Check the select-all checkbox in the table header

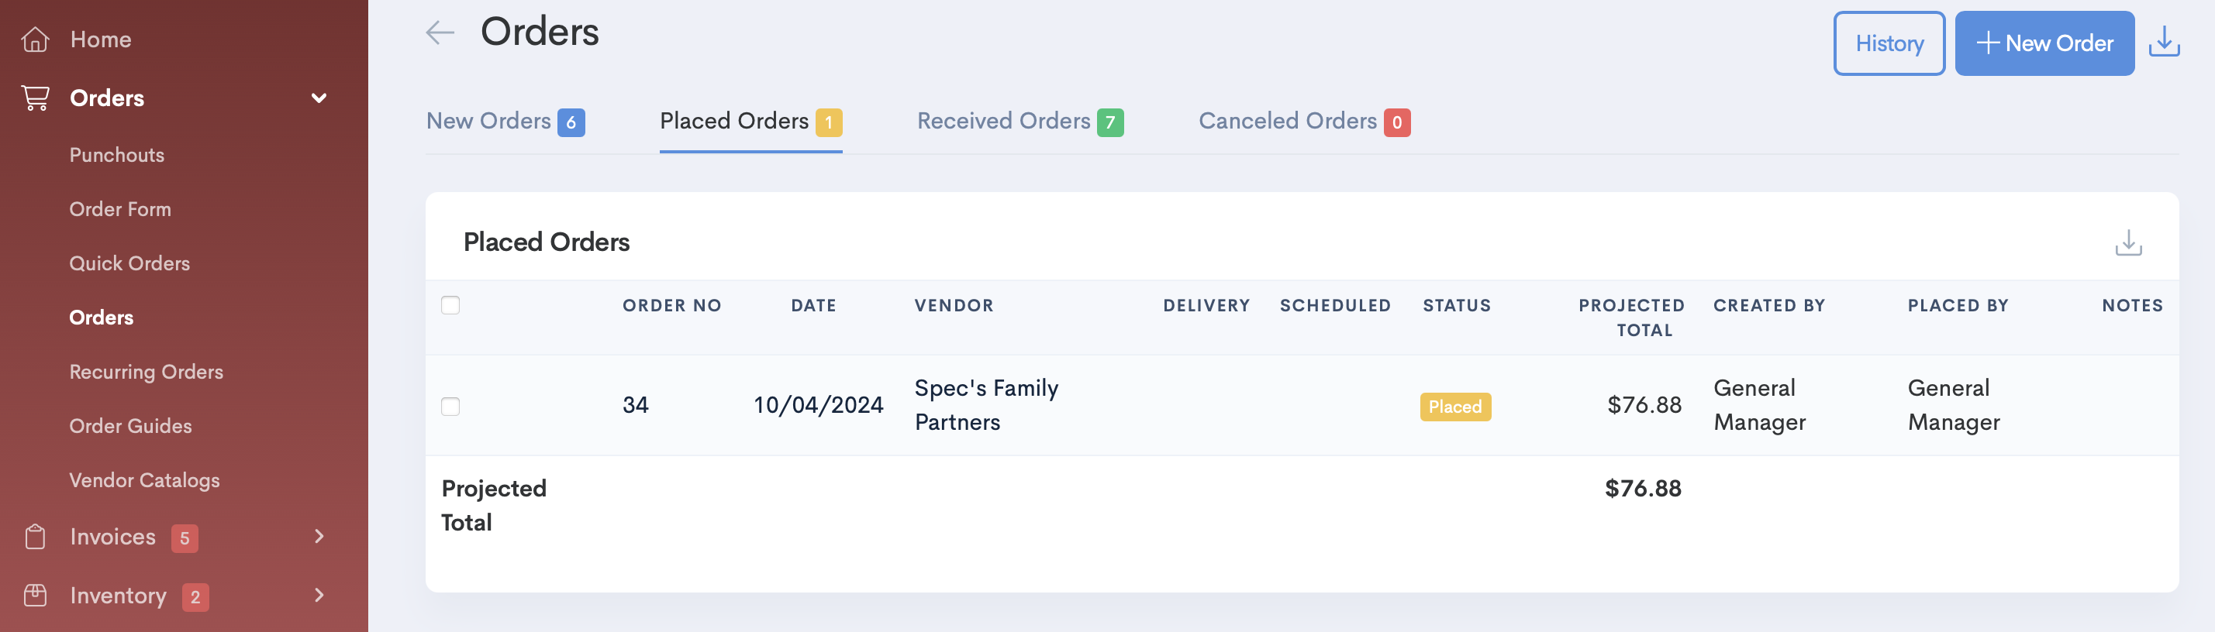click(x=450, y=305)
